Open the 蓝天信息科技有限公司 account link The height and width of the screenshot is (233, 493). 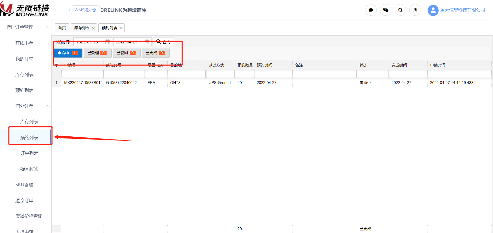tap(462, 10)
